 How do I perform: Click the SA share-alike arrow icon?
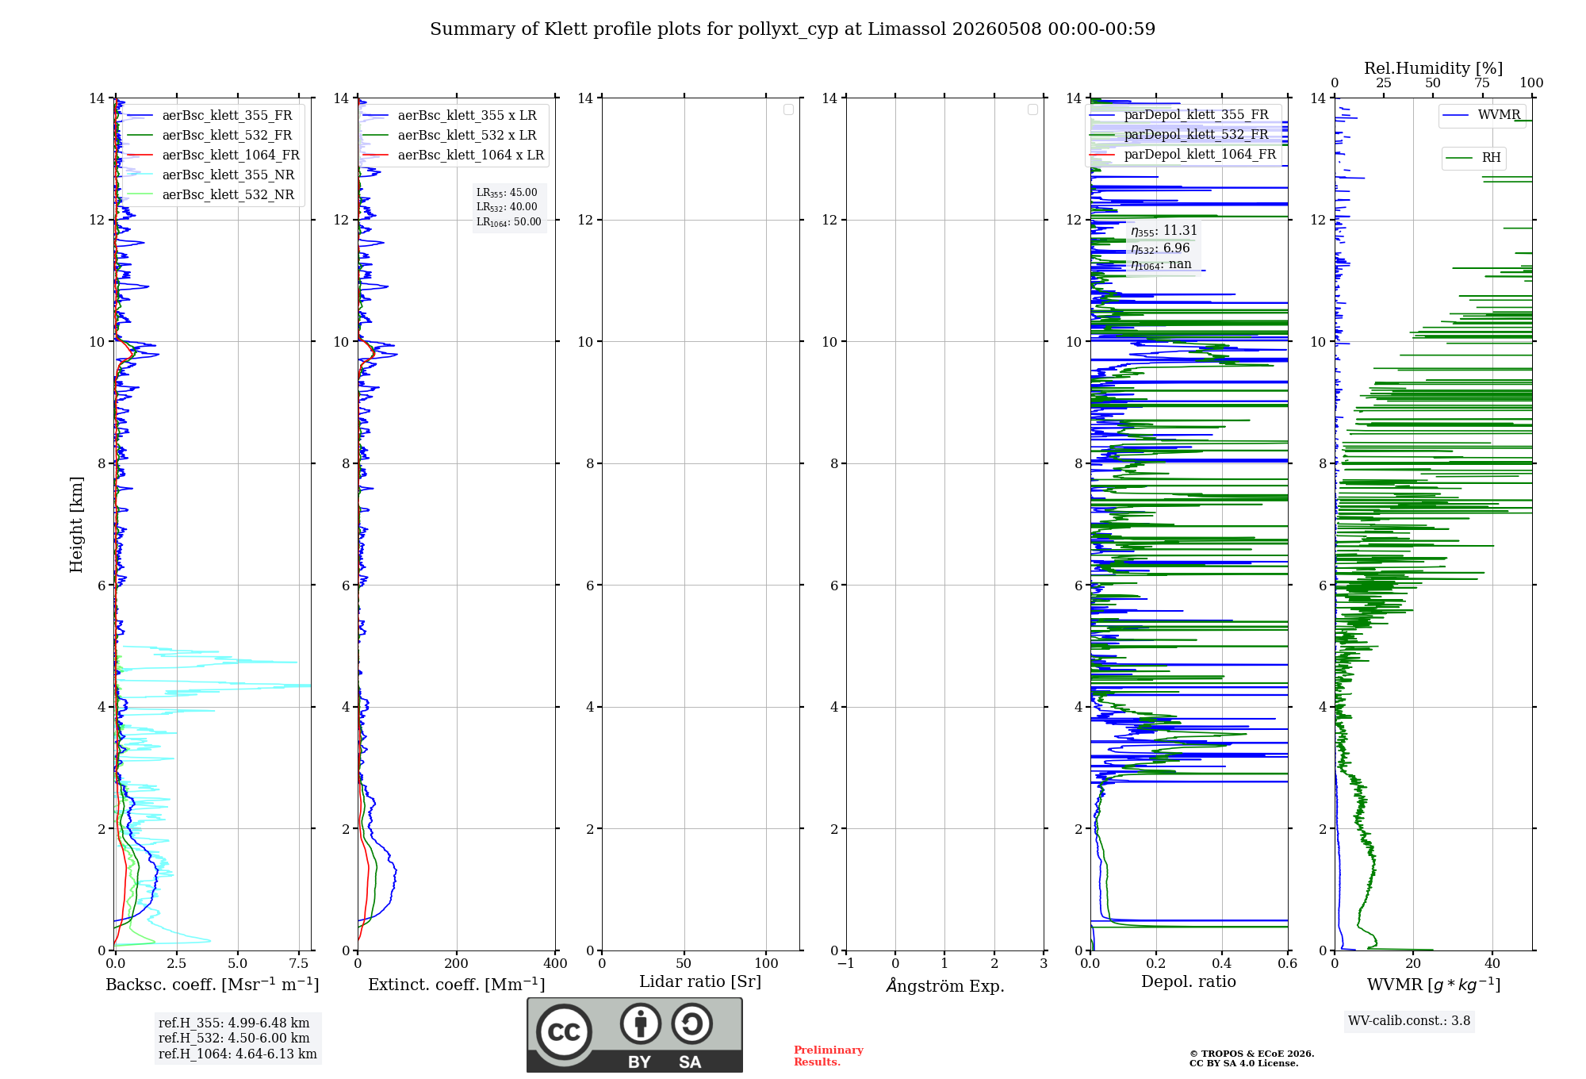691,1023
